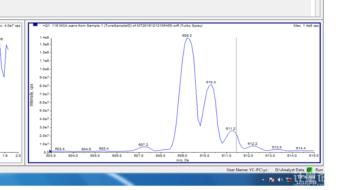Show hidden system tray icons

pos(263,180)
